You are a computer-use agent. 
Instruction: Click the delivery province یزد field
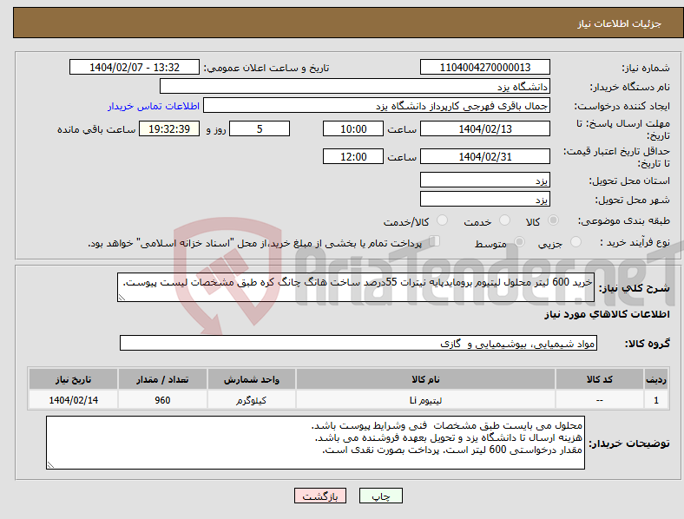tap(484, 180)
